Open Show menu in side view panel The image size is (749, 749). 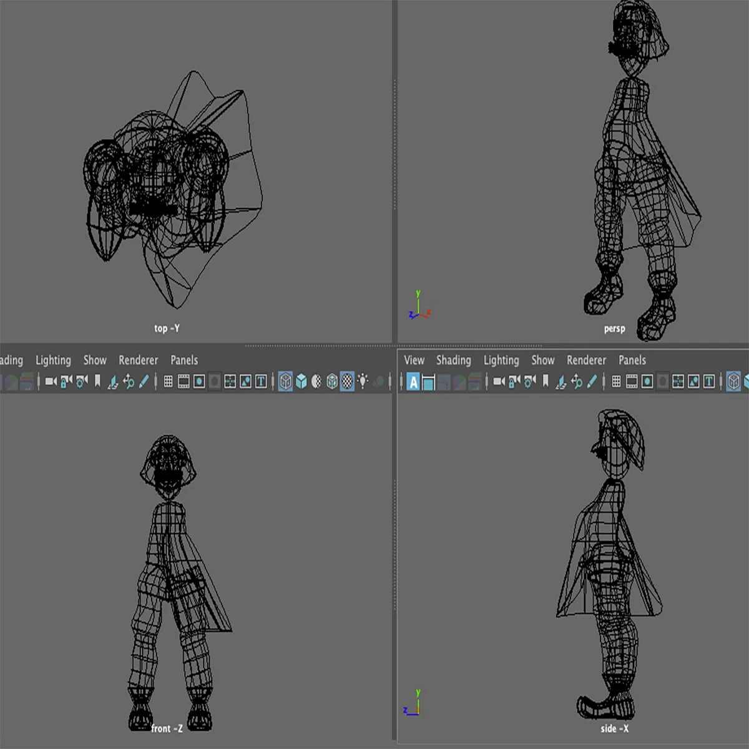click(x=543, y=360)
